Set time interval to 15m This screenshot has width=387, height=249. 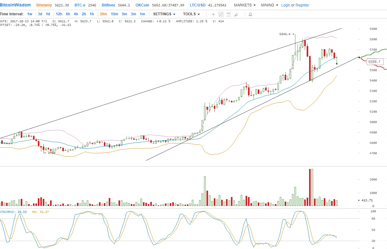click(114, 14)
